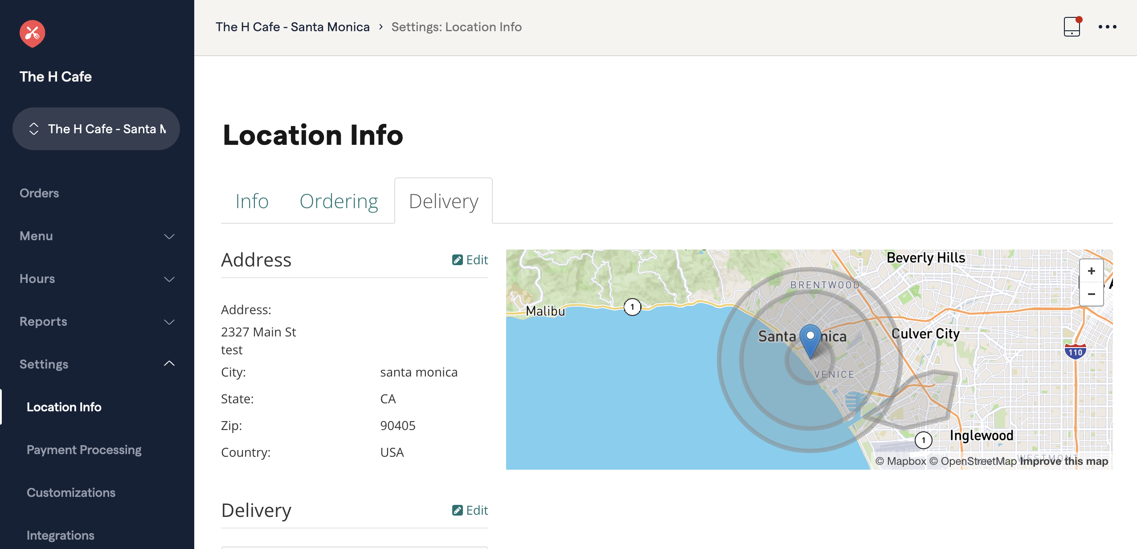Zoom out on the map with minus control
This screenshot has width=1137, height=549.
[1092, 294]
